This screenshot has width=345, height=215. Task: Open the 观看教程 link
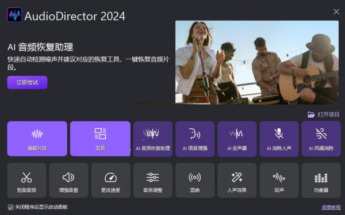[x=331, y=208]
